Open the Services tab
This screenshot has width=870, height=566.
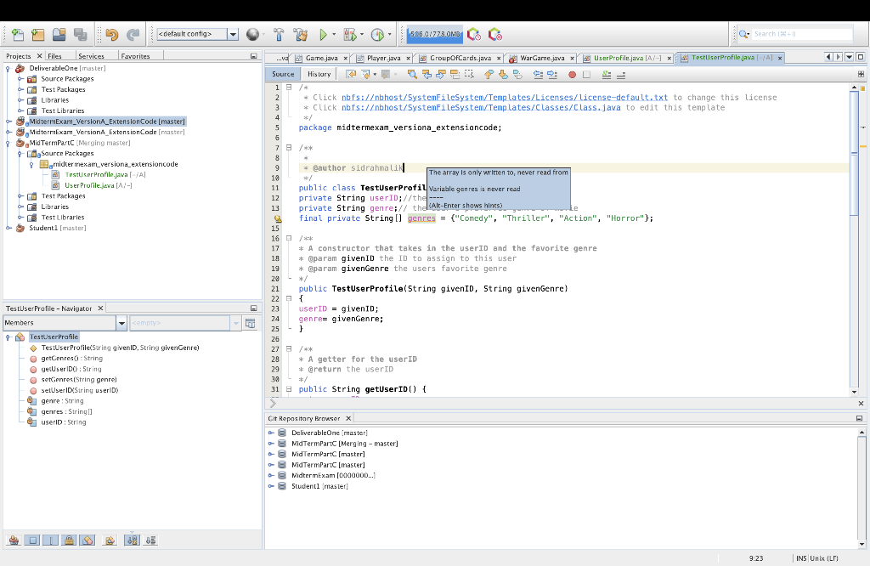91,56
